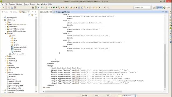Click the Open Type icon
This screenshot has height=97, width=172.
(x=71, y=8)
